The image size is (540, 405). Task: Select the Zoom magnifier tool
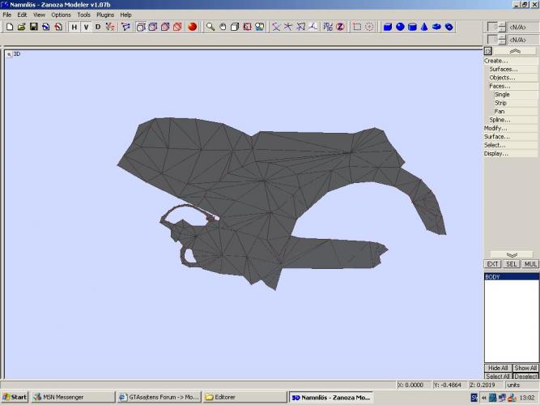coord(210,27)
